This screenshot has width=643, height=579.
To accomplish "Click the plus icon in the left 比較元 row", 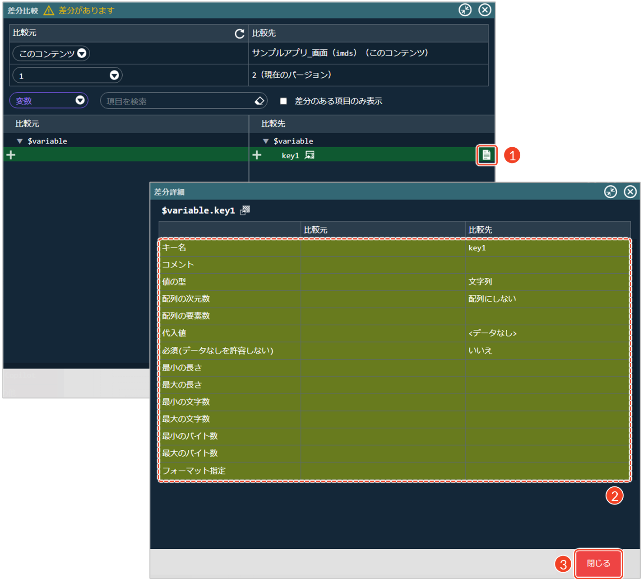I will [11, 155].
